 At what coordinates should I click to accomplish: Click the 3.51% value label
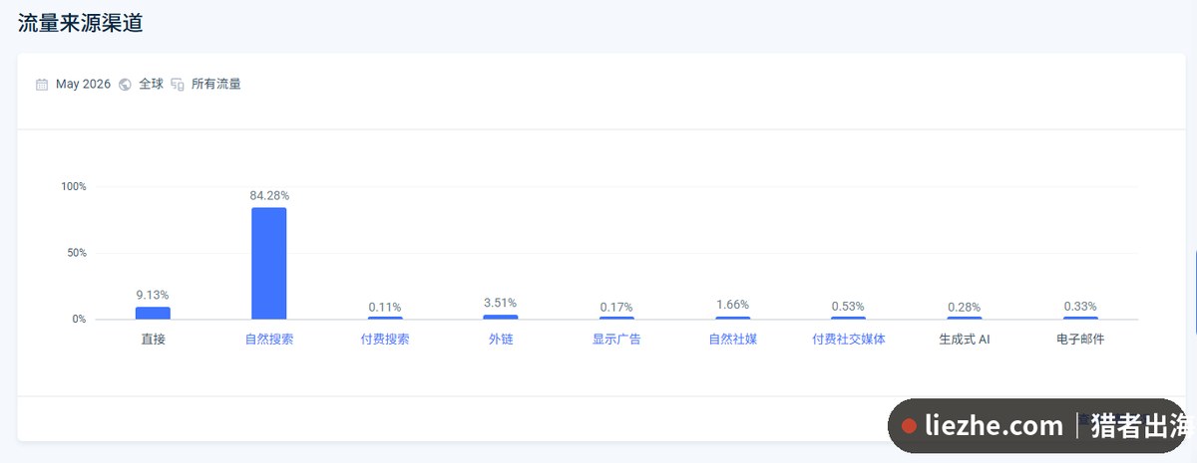501,303
